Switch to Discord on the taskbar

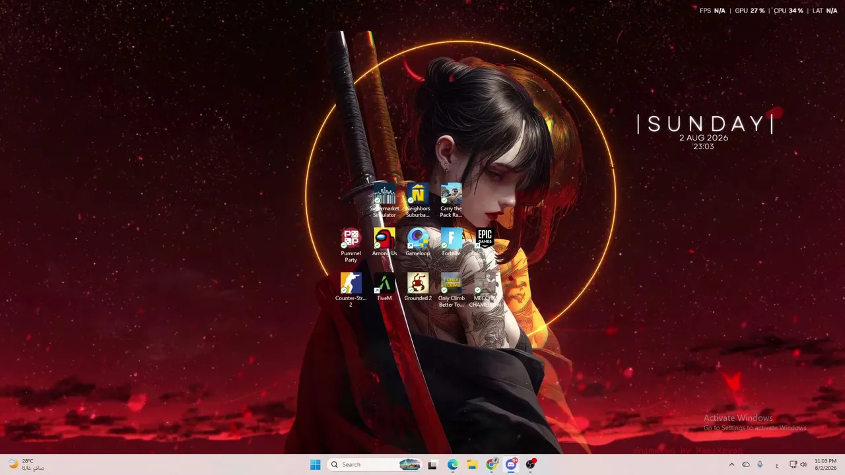point(511,464)
